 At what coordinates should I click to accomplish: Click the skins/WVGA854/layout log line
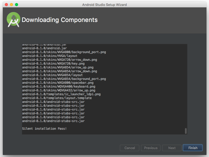tap(52, 75)
